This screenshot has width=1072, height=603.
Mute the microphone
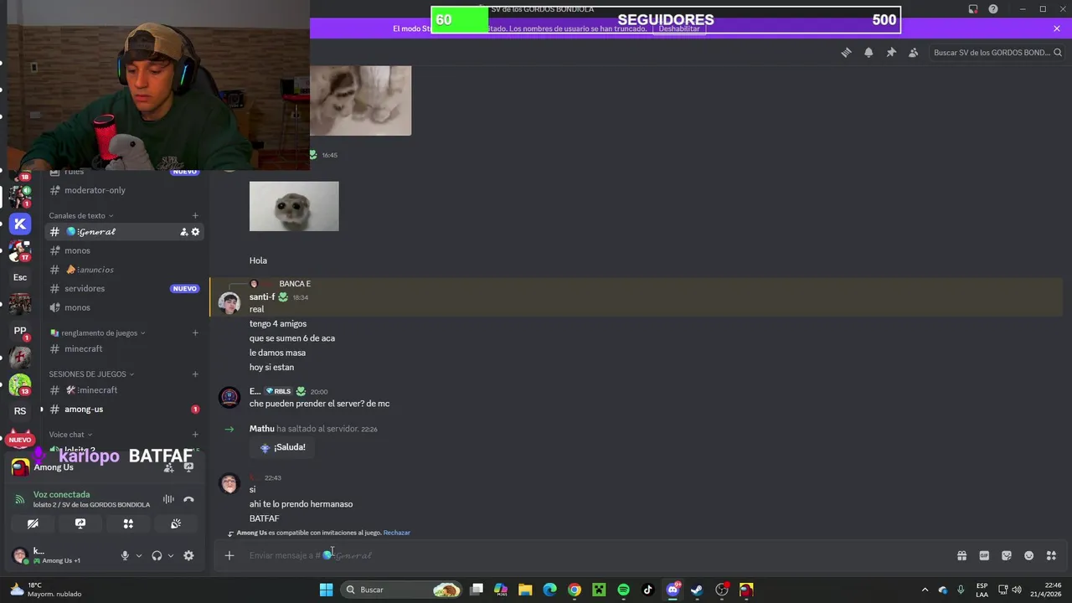[x=125, y=555]
